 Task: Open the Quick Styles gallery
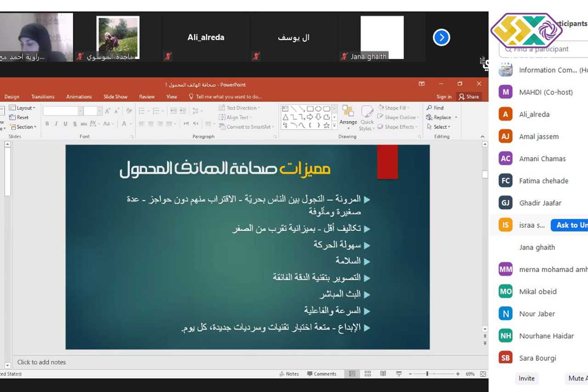367,118
